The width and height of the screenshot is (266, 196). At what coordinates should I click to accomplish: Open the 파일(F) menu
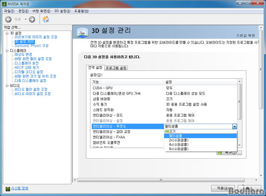[9, 11]
